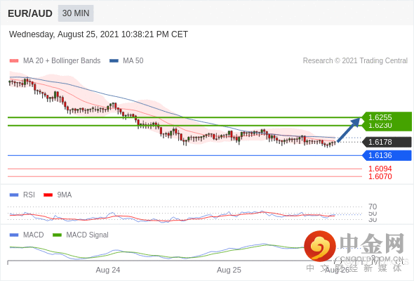Click the MA 50 legend color swatch
This screenshot has width=414, height=281.
tap(114, 61)
